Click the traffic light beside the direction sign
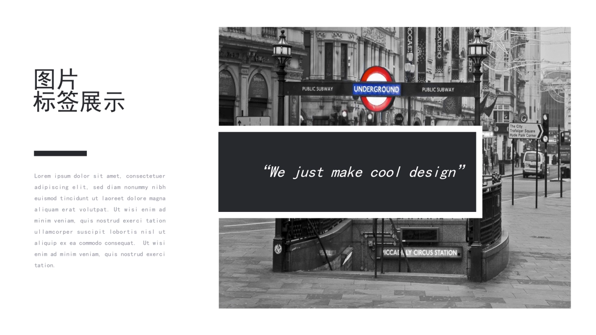 coord(545,126)
